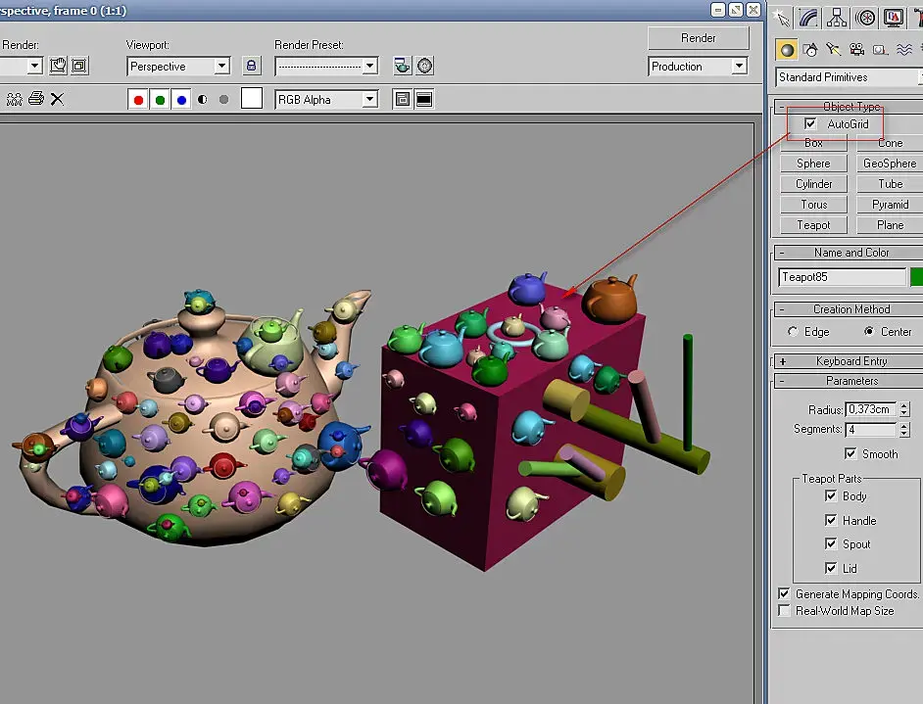
Task: Click the print image icon
Action: click(36, 98)
